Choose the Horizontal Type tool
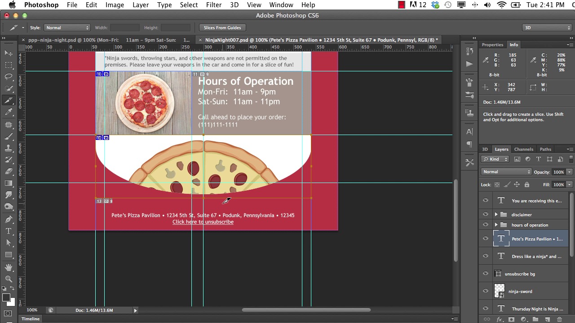This screenshot has height=323, width=575. pos(9,231)
